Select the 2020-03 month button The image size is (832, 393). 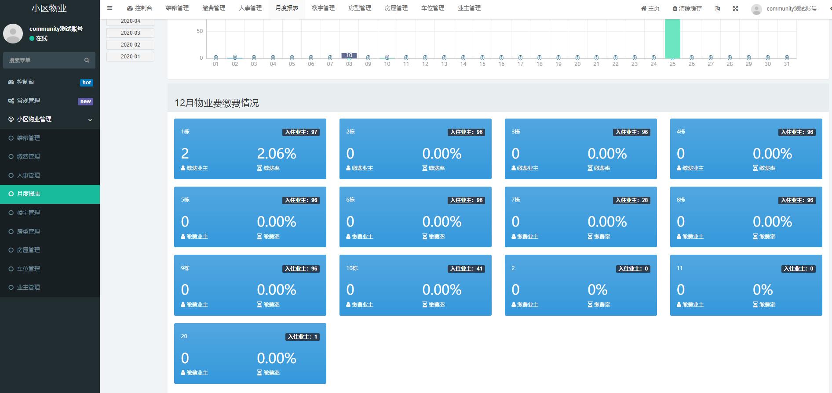(130, 33)
